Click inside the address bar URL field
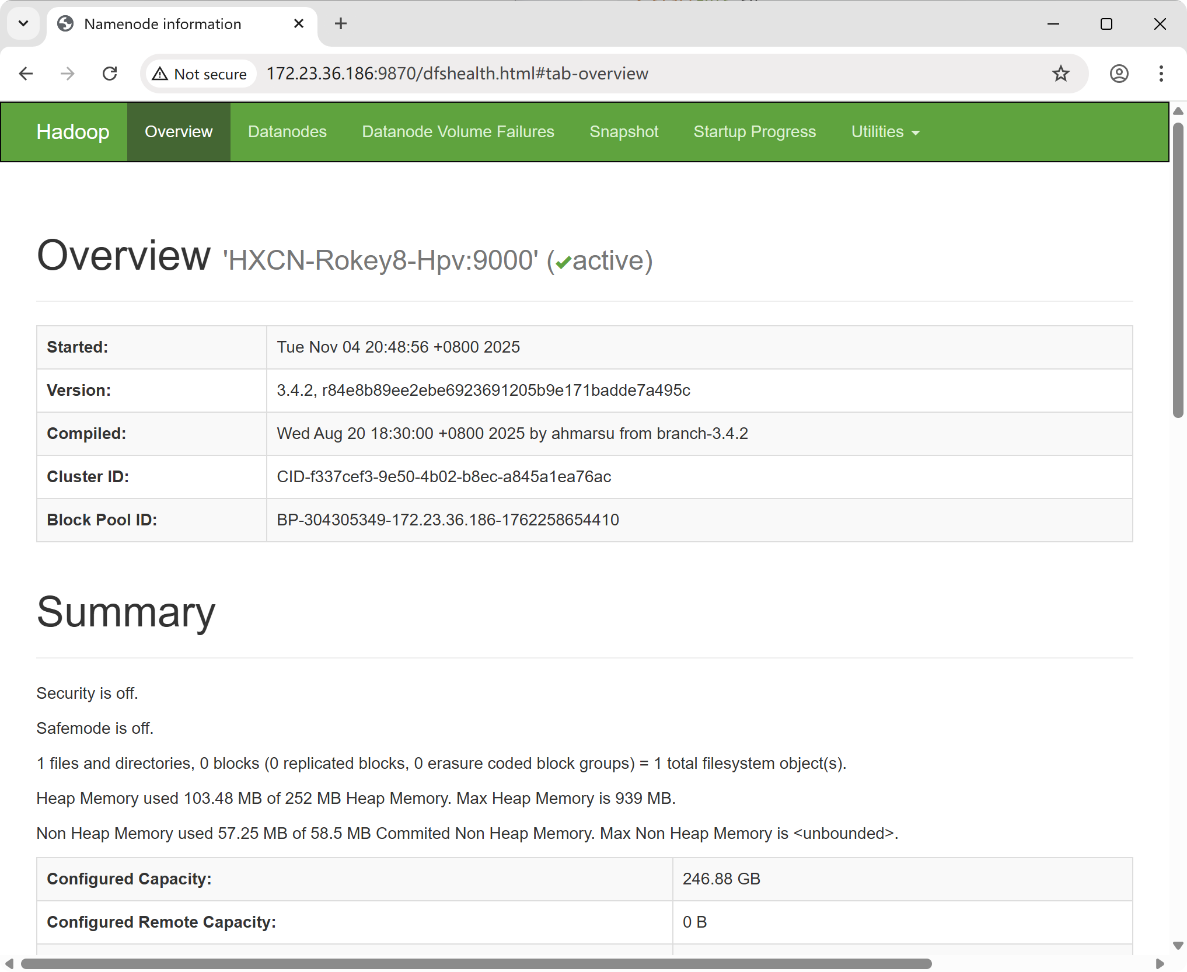Image resolution: width=1187 pixels, height=972 pixels. point(457,74)
